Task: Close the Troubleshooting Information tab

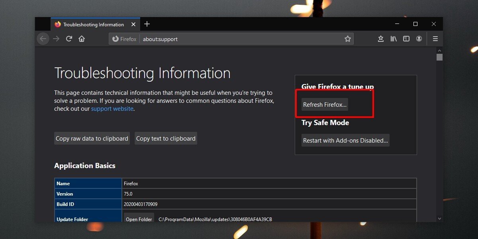Action: point(133,24)
